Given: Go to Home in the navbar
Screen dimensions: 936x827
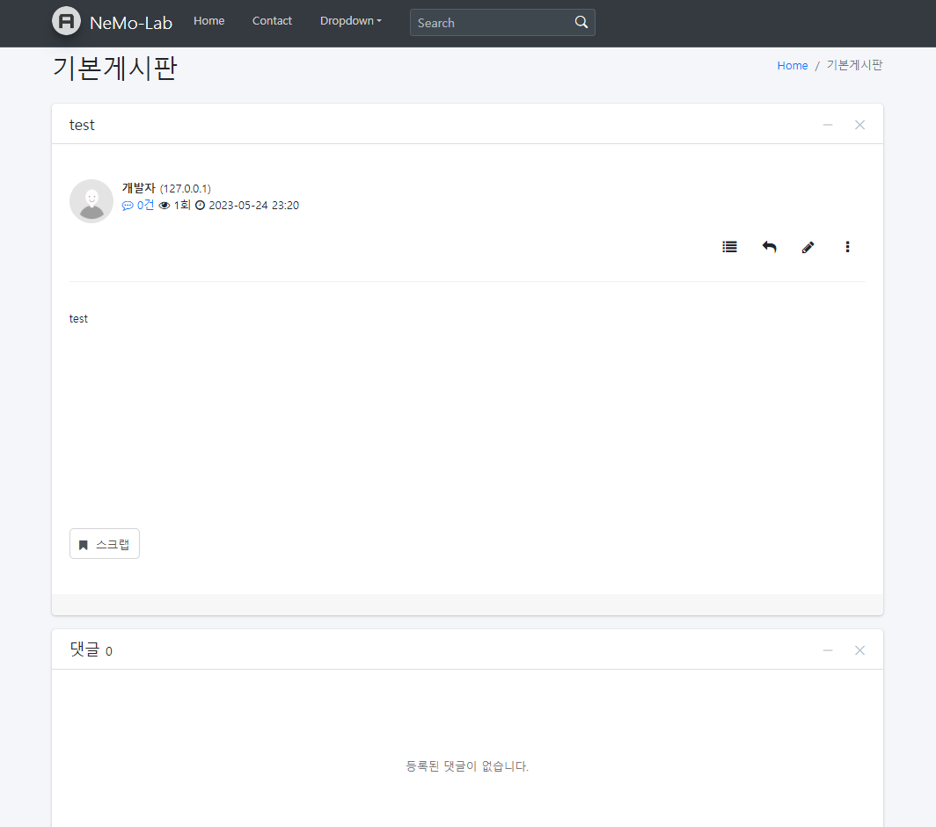Looking at the screenshot, I should 209,21.
